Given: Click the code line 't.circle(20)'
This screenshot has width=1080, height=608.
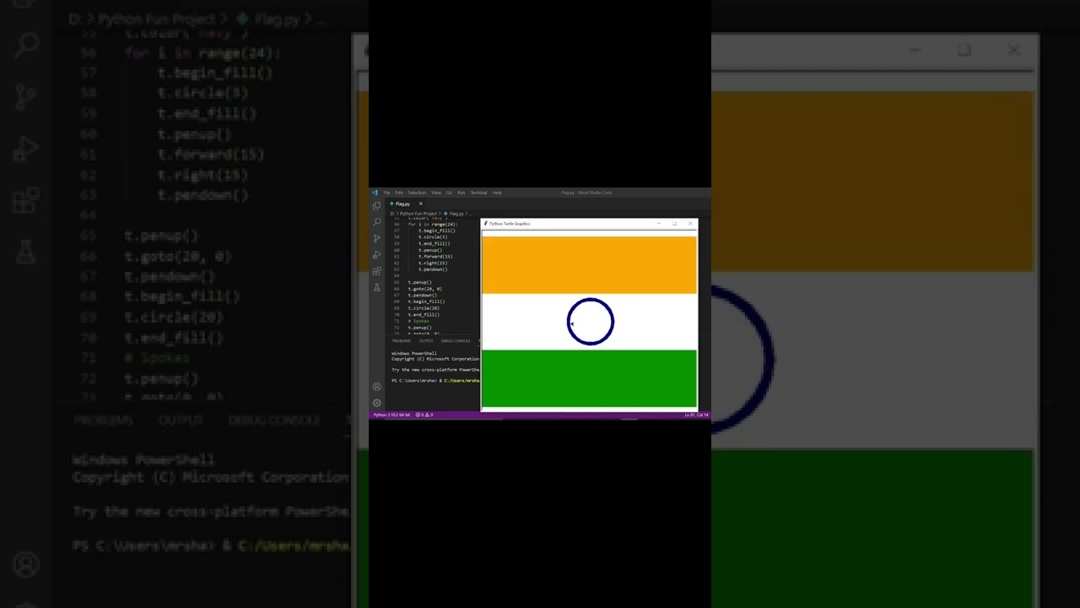Looking at the screenshot, I should coord(424,308).
